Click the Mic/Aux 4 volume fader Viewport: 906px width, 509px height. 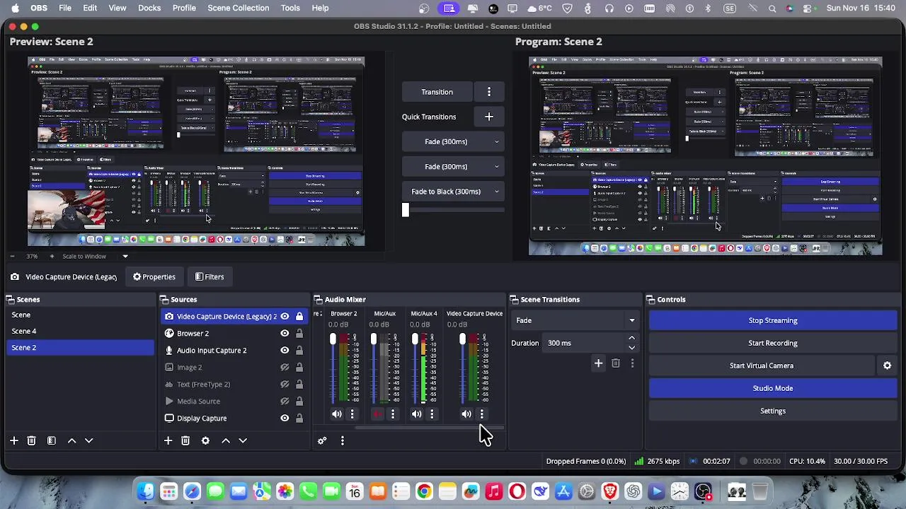pos(415,339)
